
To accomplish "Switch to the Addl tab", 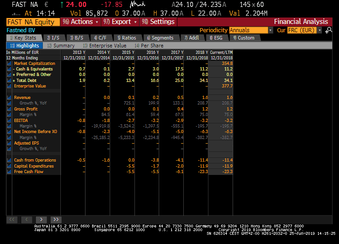I will click(x=192, y=38).
